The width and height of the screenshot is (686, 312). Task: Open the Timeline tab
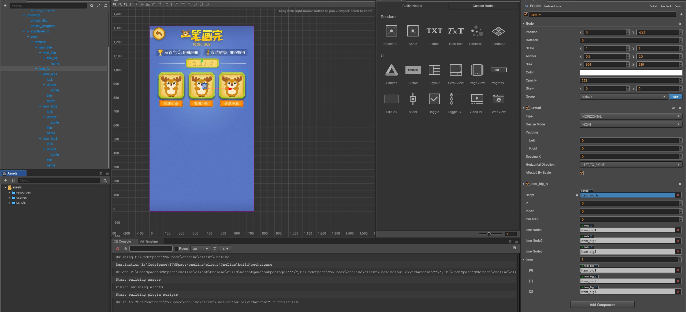coord(151,242)
